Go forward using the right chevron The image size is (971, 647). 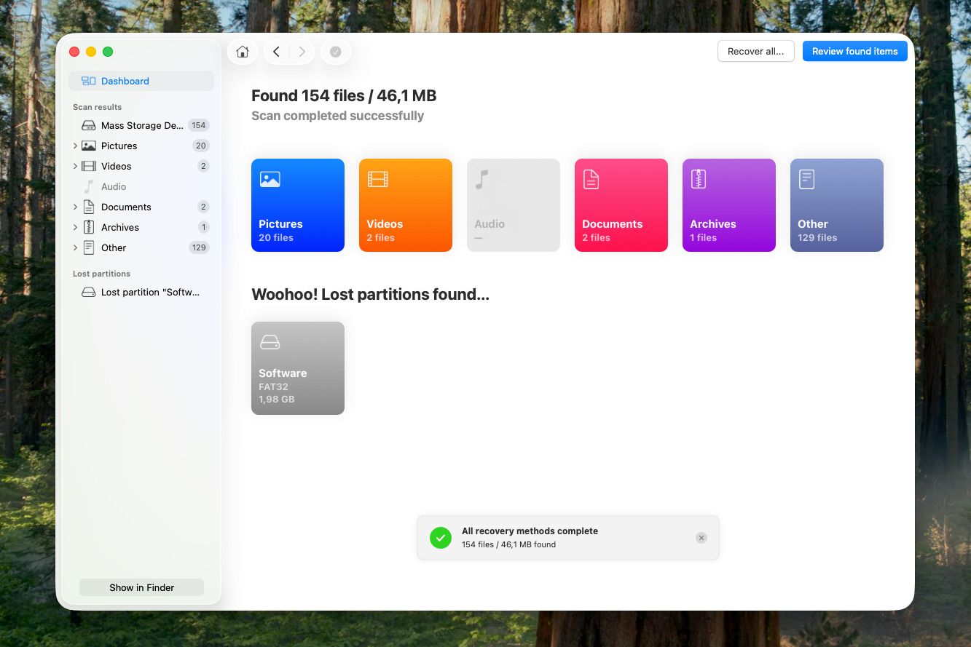[302, 52]
